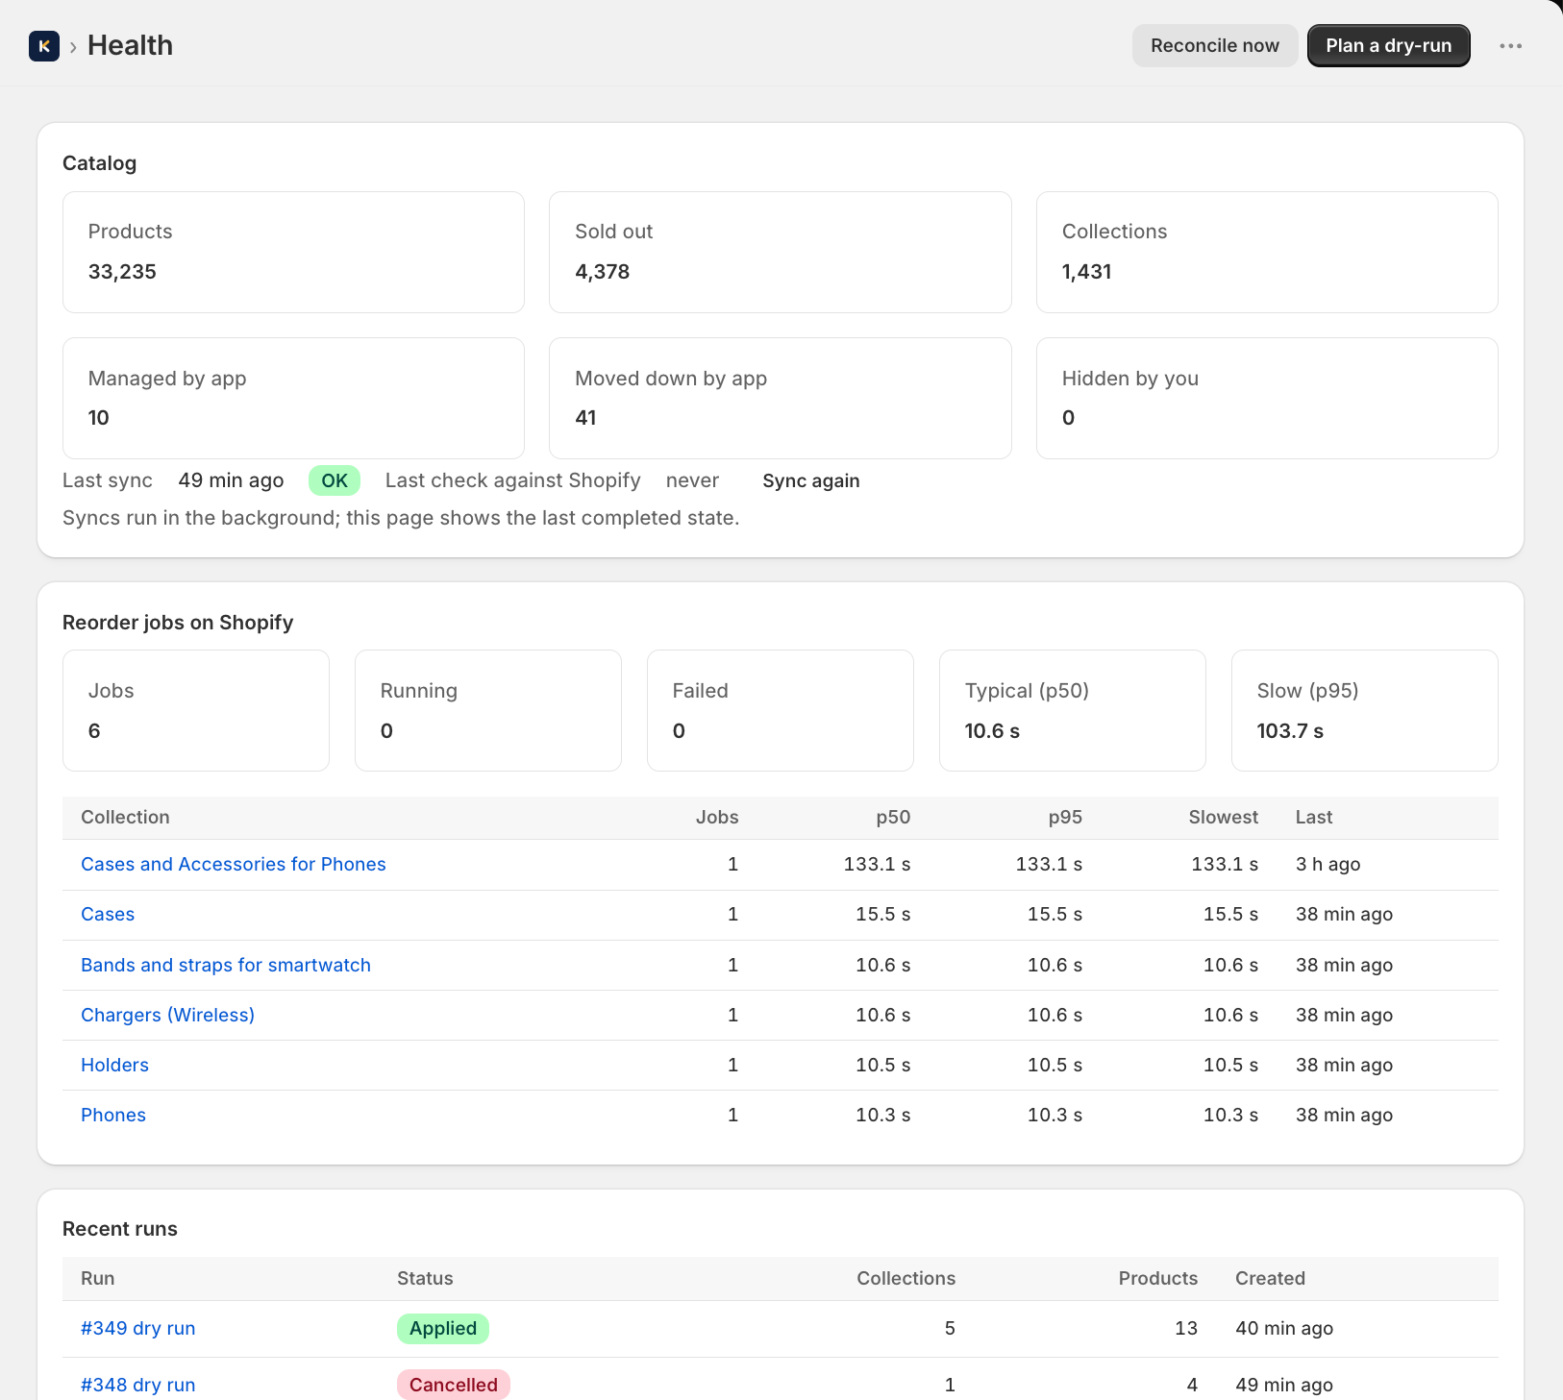Open the Cases collection link
The height and width of the screenshot is (1400, 1563).
(108, 914)
